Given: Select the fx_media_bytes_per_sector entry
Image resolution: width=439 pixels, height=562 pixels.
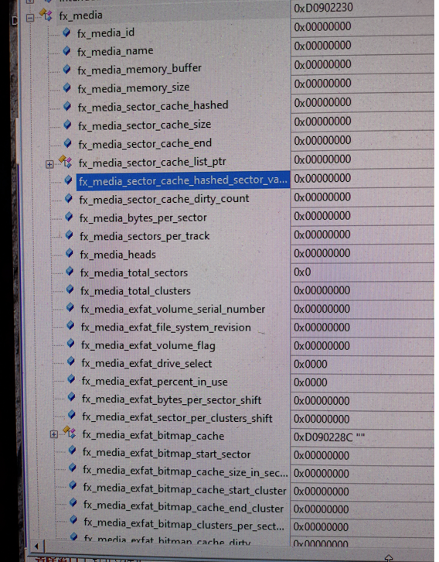Looking at the screenshot, I should click(x=143, y=218).
